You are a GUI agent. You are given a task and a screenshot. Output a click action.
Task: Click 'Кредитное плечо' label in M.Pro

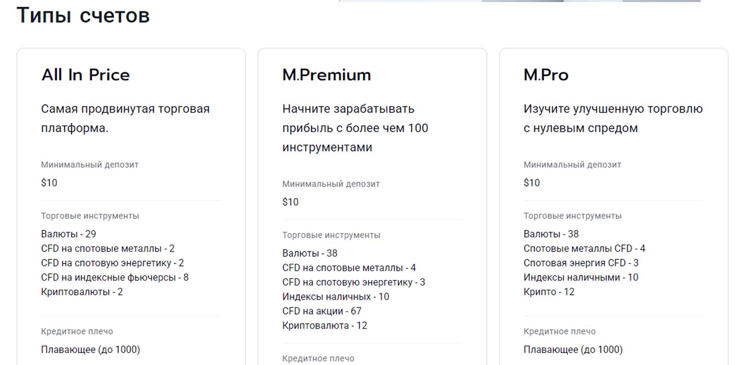tap(559, 331)
